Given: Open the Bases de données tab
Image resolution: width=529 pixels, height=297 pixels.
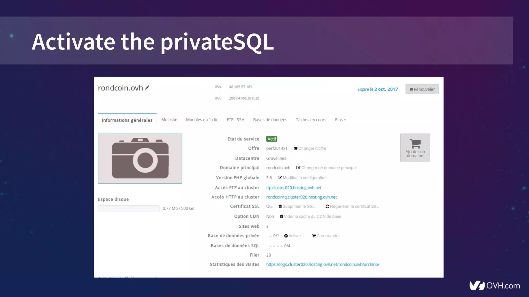Looking at the screenshot, I should click(270, 120).
